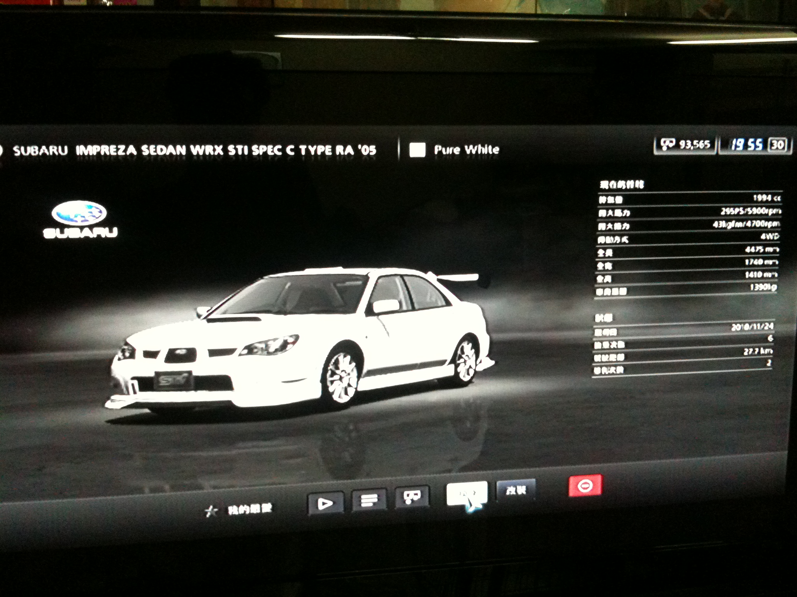Image resolution: width=797 pixels, height=597 pixels.
Task: Click the red exit button
Action: [585, 485]
